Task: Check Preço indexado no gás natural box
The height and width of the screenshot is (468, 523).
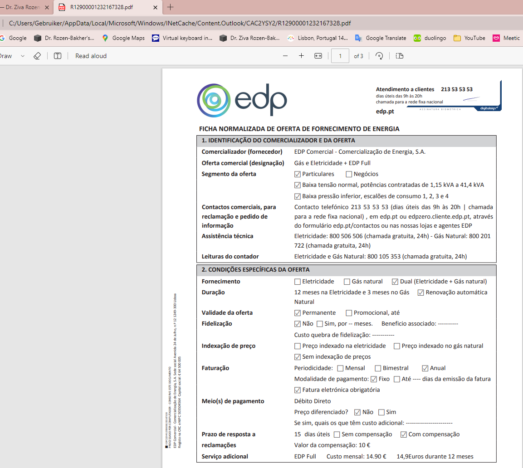Action: point(397,346)
